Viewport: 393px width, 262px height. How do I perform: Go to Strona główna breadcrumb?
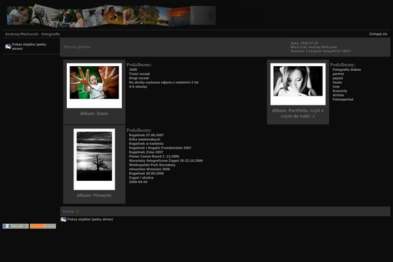click(77, 47)
